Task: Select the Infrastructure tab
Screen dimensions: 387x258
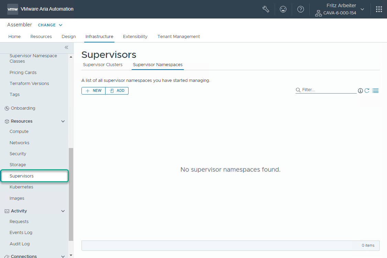Action: [99, 36]
